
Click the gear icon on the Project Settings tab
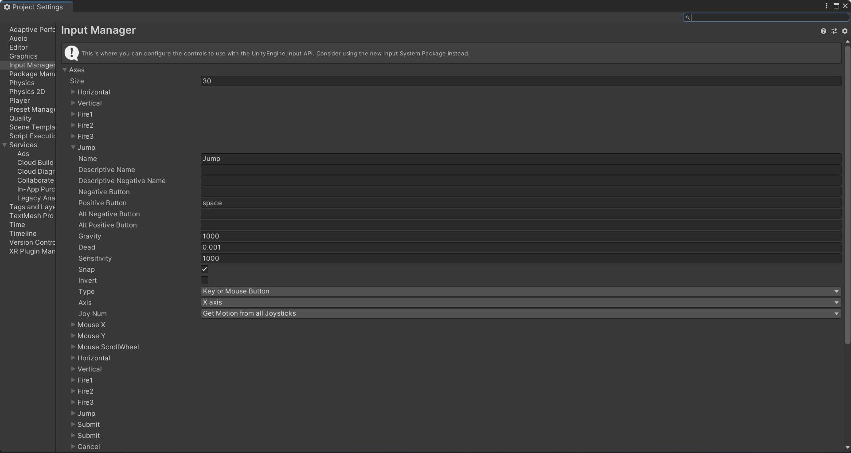click(7, 7)
